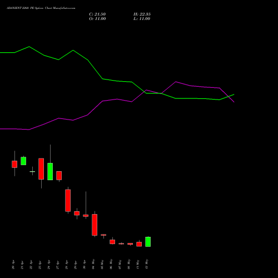Select the small red candle for 29 Apr
The height and width of the screenshot is (278, 278).
click(77, 213)
